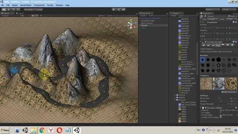This screenshot has height=134, width=238.
Task: Open the Assets menu
Action: pos(15,5)
